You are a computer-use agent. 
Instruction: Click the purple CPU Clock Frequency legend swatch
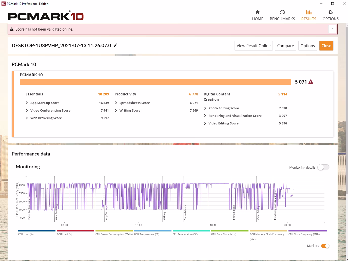click(307, 231)
